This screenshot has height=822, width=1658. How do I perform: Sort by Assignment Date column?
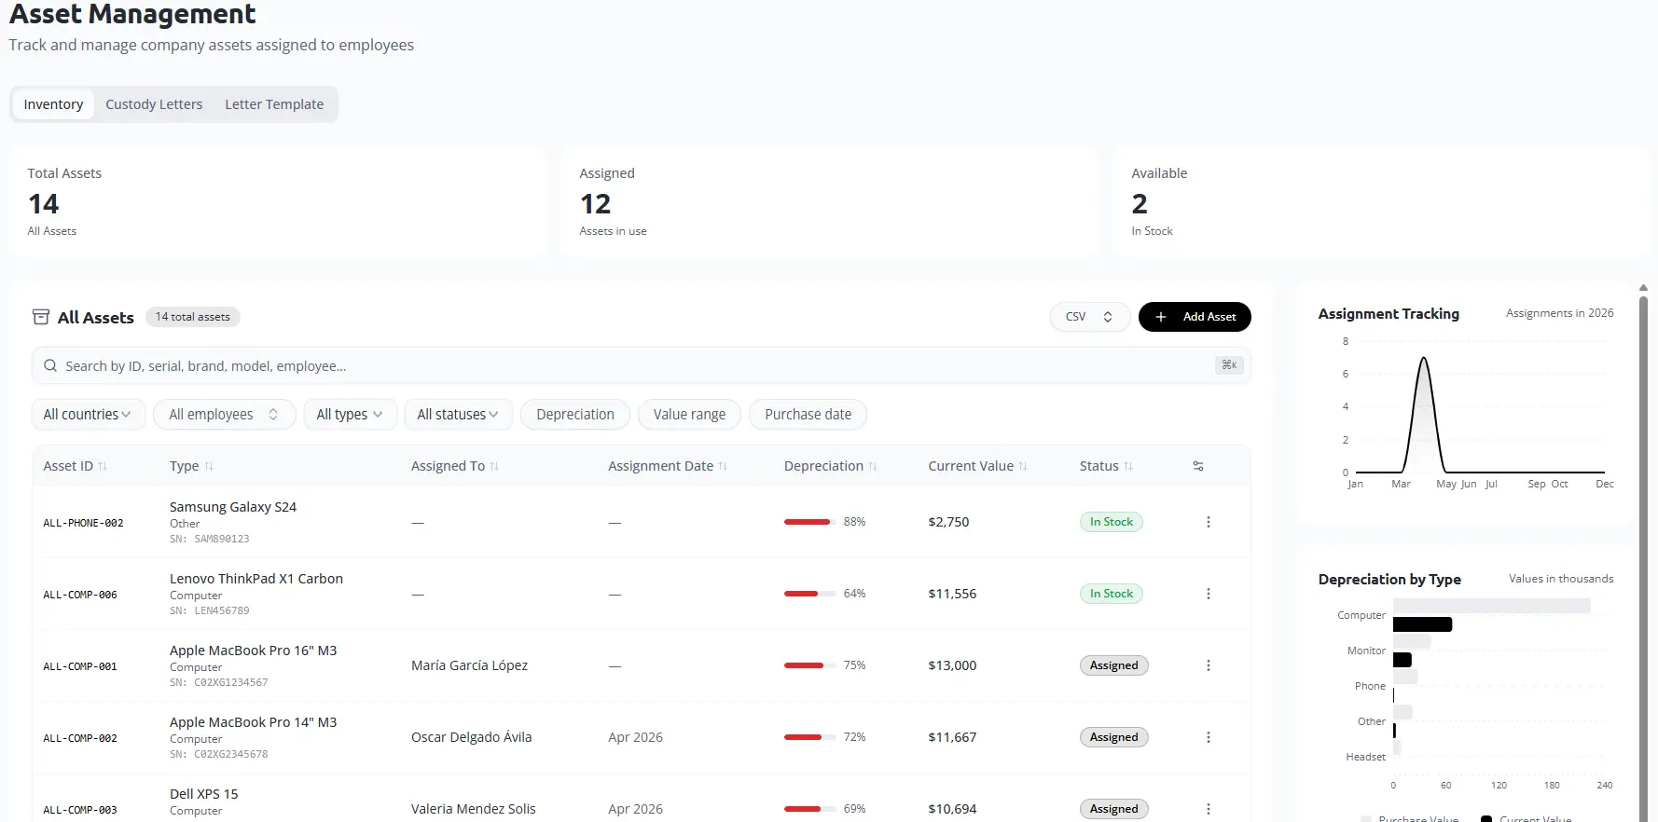coord(668,466)
